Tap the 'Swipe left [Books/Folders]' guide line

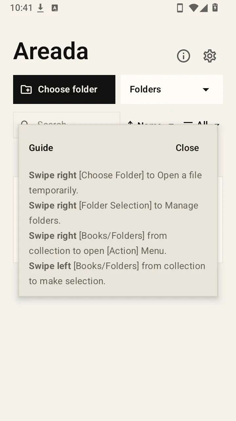point(117,273)
